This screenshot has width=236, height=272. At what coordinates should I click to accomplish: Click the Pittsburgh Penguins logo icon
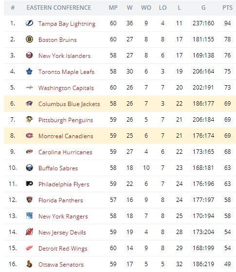click(29, 119)
